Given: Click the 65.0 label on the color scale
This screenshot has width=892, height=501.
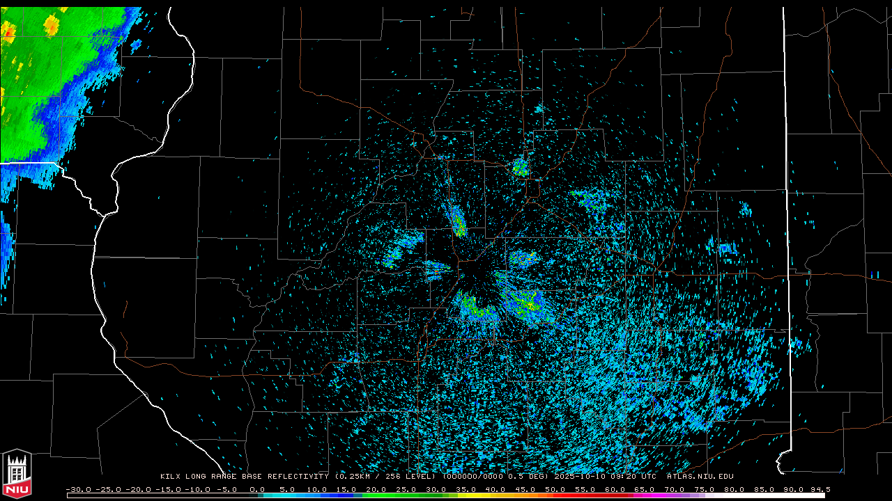Looking at the screenshot, I should [644, 490].
